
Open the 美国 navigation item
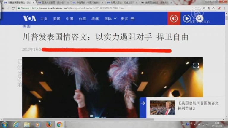click(57, 19)
